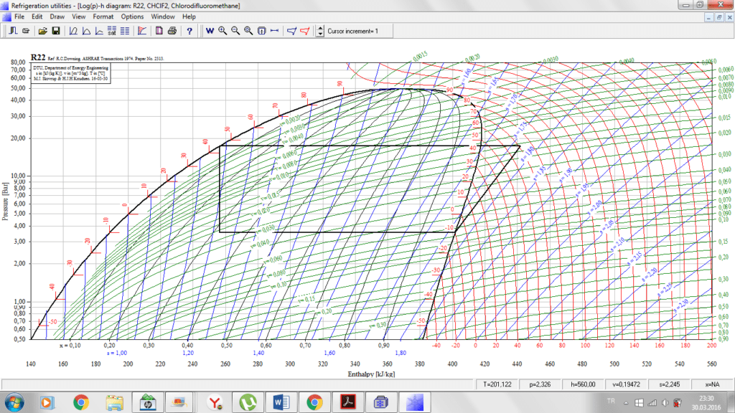Open Word from the taskbar
This screenshot has height=413, width=735.
[x=281, y=402]
